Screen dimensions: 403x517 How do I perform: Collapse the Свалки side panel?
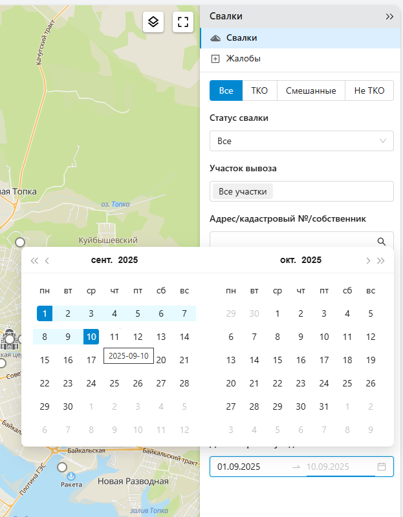tap(389, 17)
